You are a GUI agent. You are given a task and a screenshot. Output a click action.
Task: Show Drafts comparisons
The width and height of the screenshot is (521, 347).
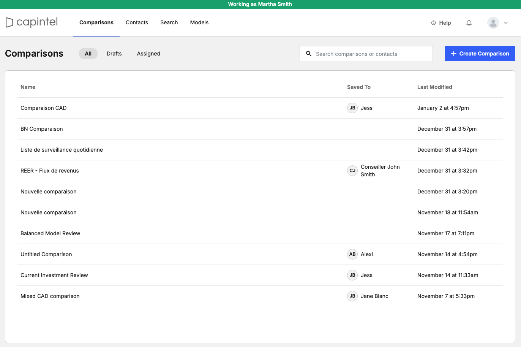point(114,54)
